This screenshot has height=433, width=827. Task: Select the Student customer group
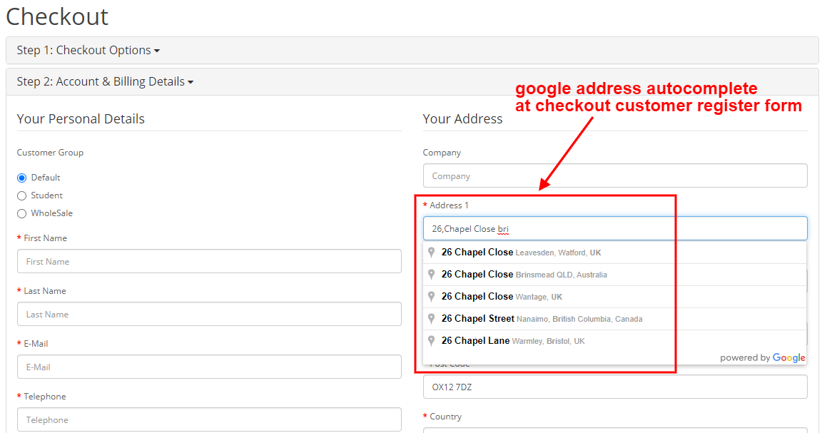21,195
